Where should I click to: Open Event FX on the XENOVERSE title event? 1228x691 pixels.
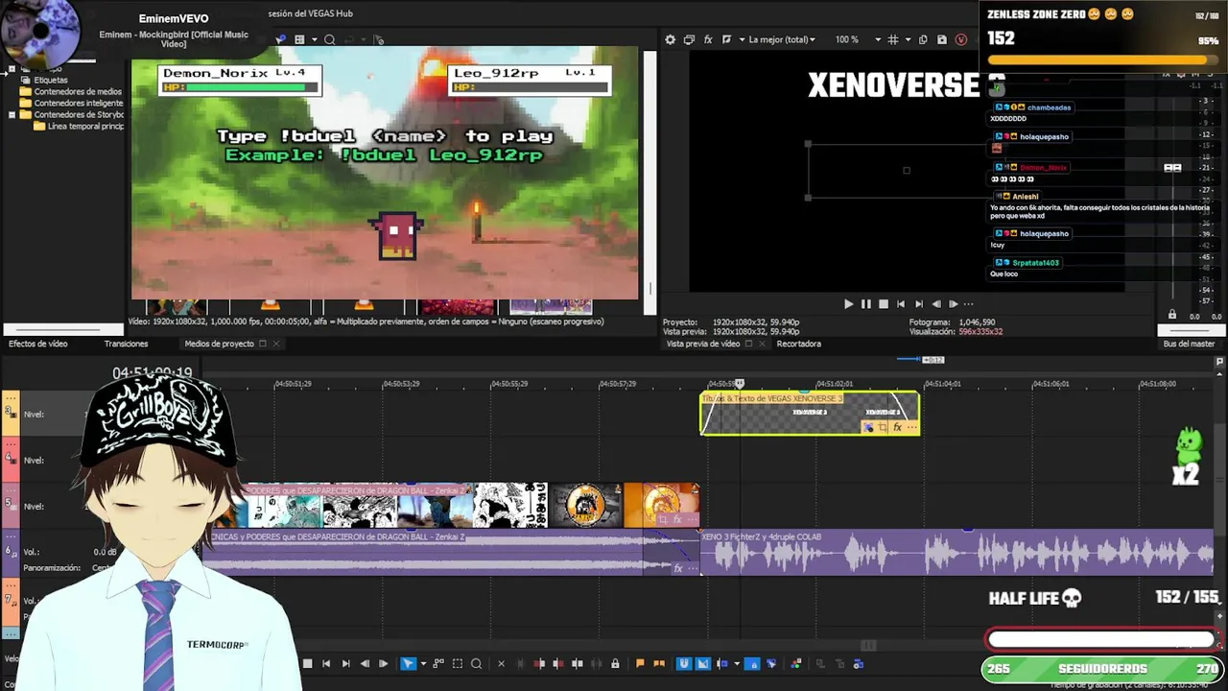[897, 427]
